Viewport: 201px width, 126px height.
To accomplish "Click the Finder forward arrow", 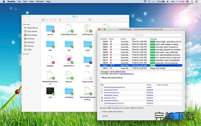I will pos(28,20).
